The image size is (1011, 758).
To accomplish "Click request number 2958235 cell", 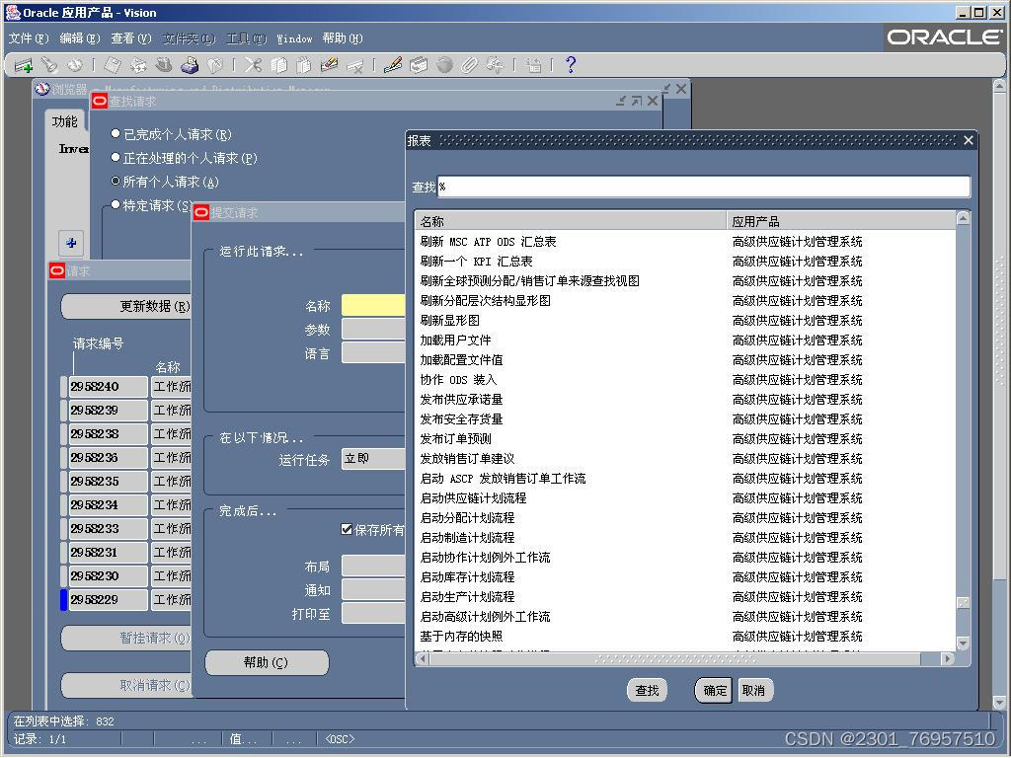I will coord(109,482).
